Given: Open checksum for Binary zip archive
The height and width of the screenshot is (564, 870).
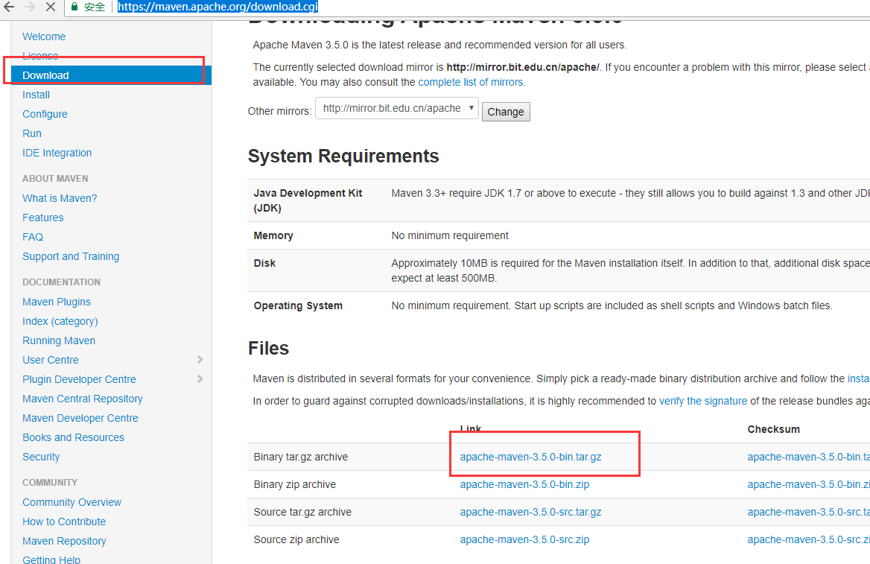Looking at the screenshot, I should pos(808,484).
